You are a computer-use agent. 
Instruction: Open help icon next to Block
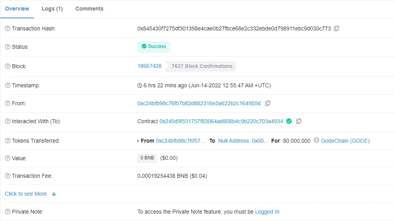(7, 66)
